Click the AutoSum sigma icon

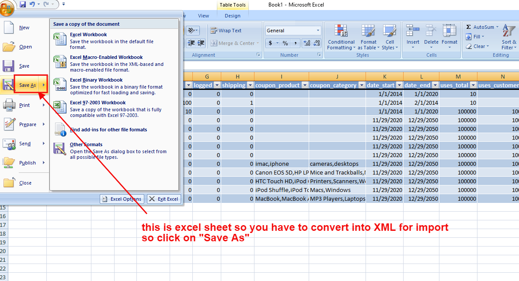pyautogui.click(x=468, y=27)
